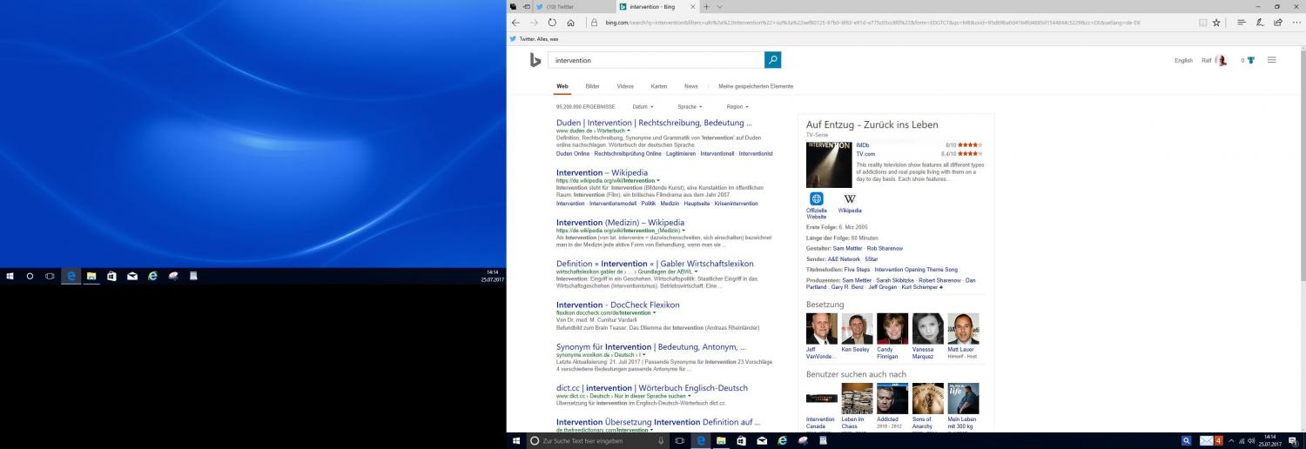1306x449 pixels.
Task: Expand the Region filter dropdown
Action: click(x=737, y=106)
